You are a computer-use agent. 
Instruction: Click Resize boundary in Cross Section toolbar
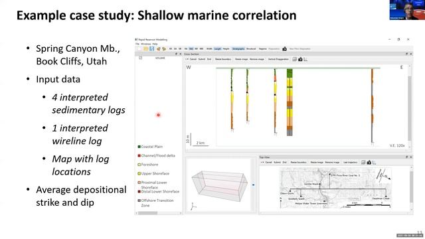[x=223, y=59]
